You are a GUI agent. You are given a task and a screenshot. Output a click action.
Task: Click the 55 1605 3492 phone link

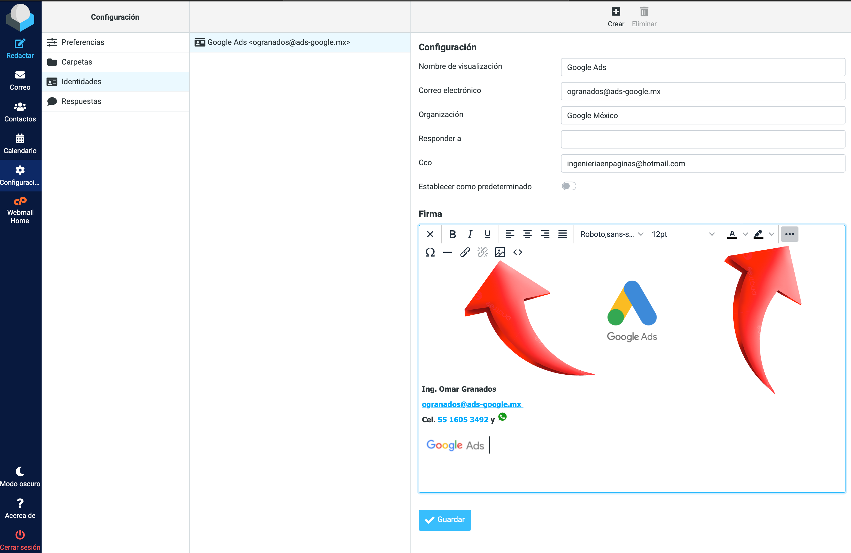(x=463, y=420)
